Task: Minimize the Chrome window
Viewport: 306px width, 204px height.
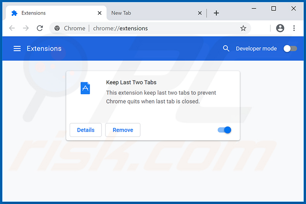Action: [254, 8]
